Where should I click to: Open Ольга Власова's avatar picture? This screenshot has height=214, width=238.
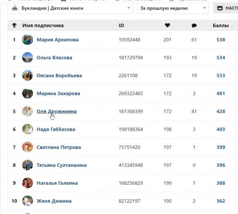coord(28,58)
